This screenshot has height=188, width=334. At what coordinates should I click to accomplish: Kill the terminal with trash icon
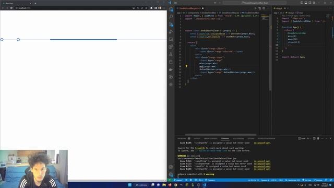(x=318, y=138)
